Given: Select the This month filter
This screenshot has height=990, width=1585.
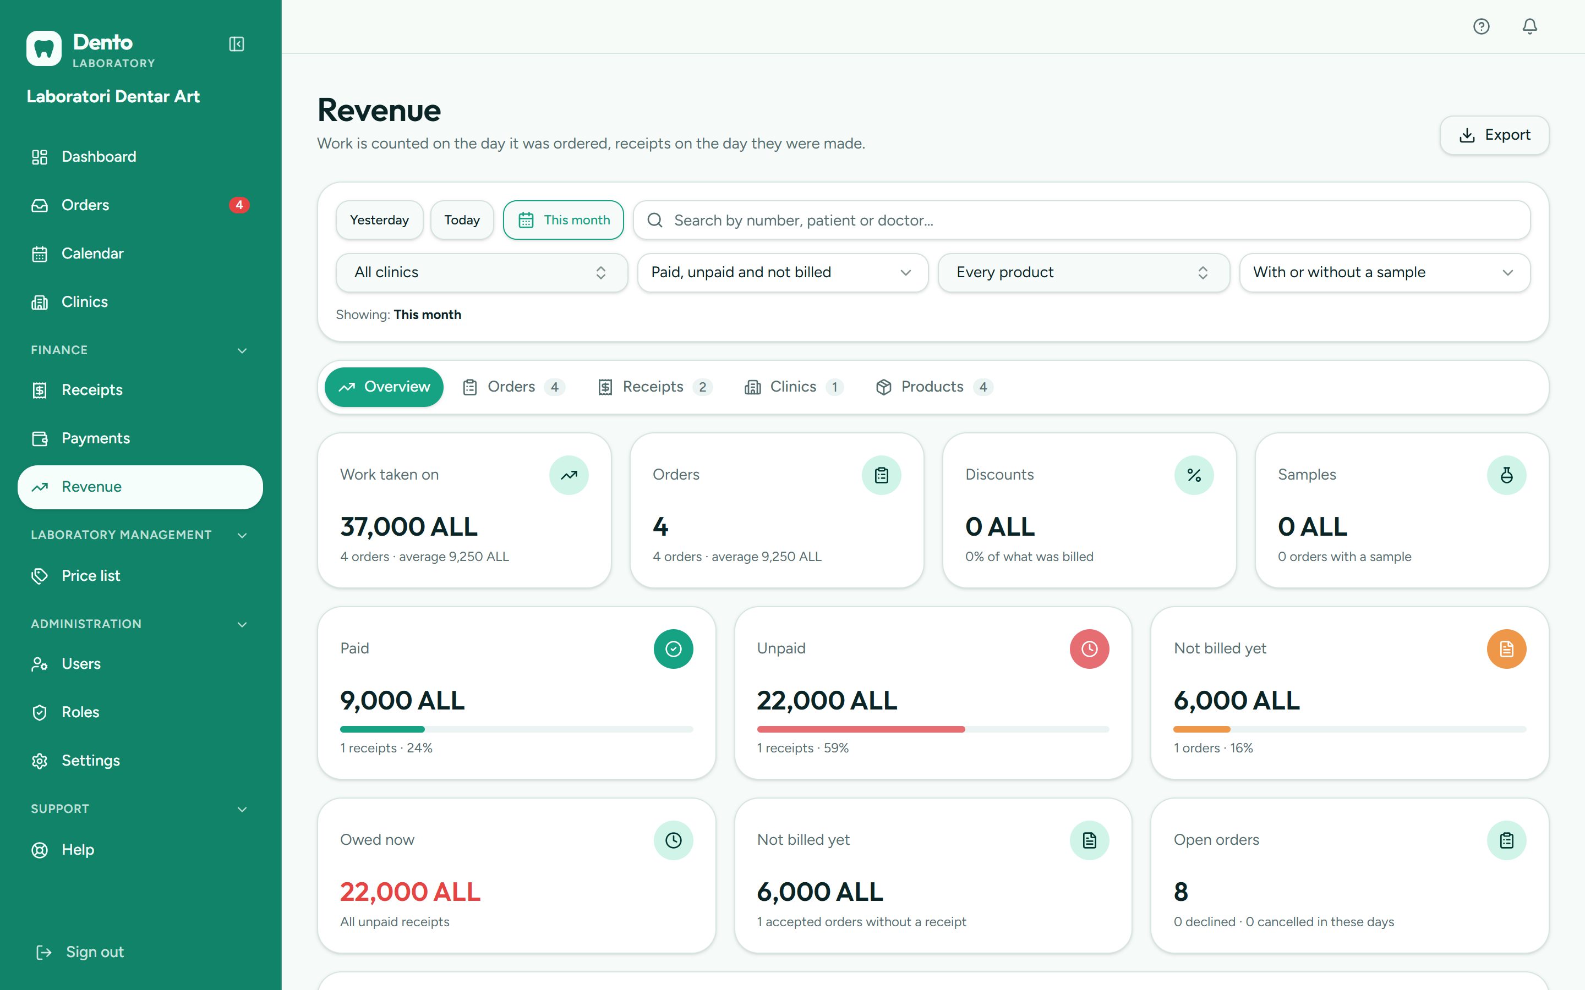Looking at the screenshot, I should (x=563, y=220).
